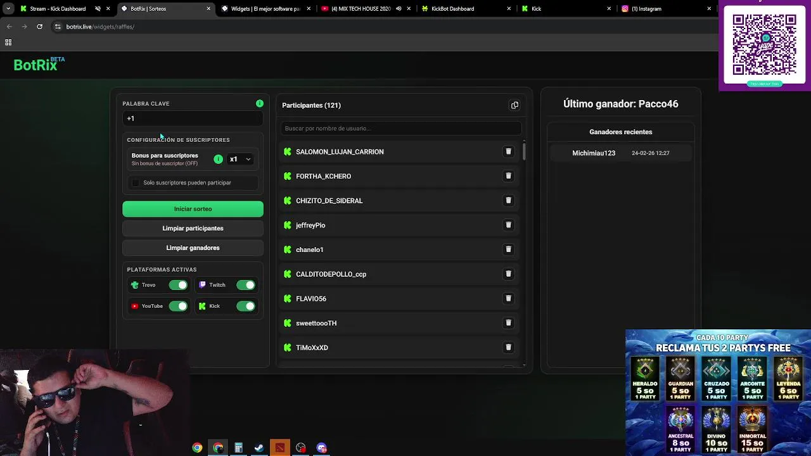The width and height of the screenshot is (811, 456).
Task: Click Limpiar ganadores button
Action: click(193, 248)
